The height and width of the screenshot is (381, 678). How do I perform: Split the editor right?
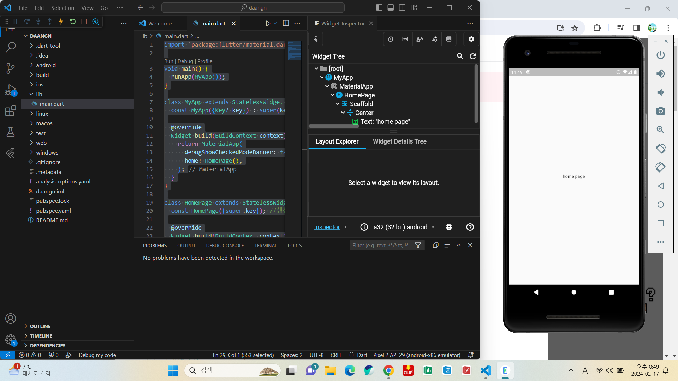click(x=286, y=23)
